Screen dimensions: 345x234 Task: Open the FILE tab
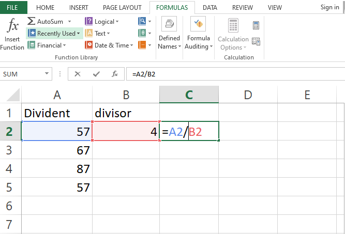click(x=12, y=7)
